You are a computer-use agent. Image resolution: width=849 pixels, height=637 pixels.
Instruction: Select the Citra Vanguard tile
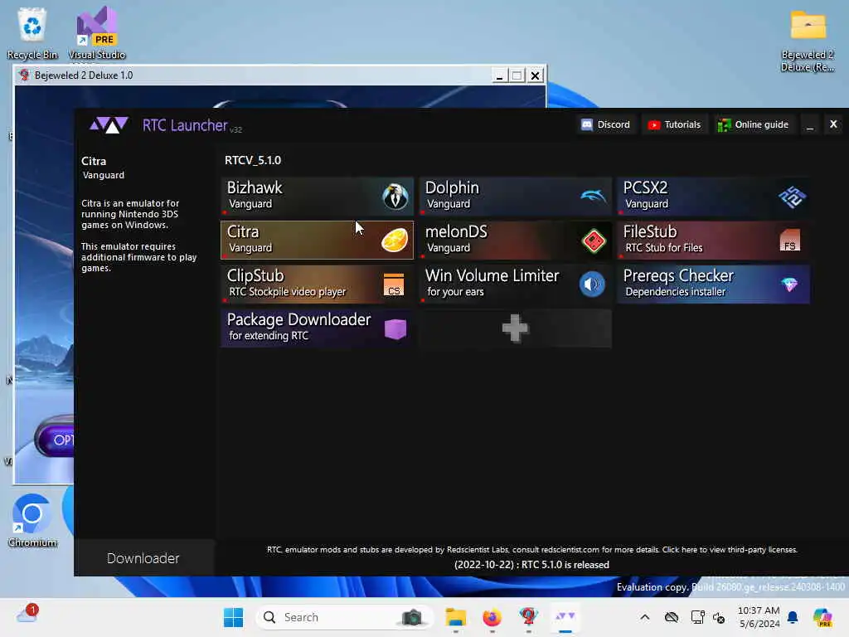[318, 240]
